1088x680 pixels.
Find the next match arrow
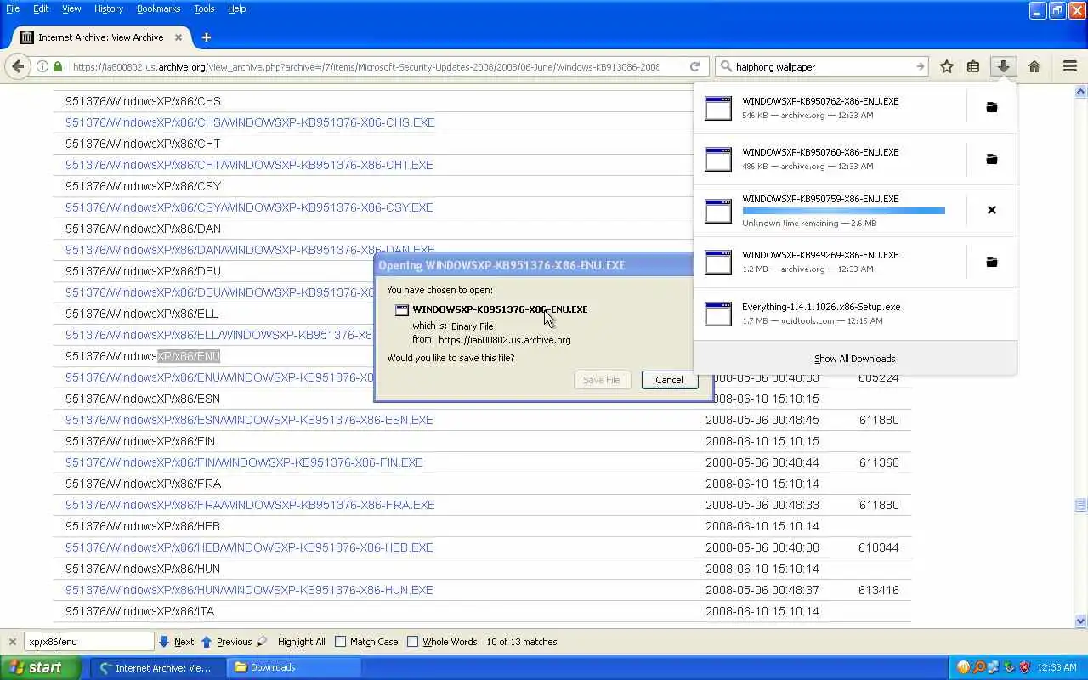tap(164, 642)
